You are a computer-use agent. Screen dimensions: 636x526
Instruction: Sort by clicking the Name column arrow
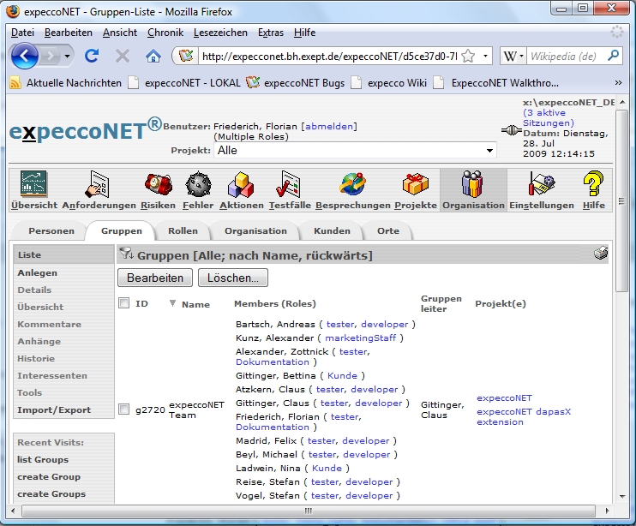pos(172,303)
